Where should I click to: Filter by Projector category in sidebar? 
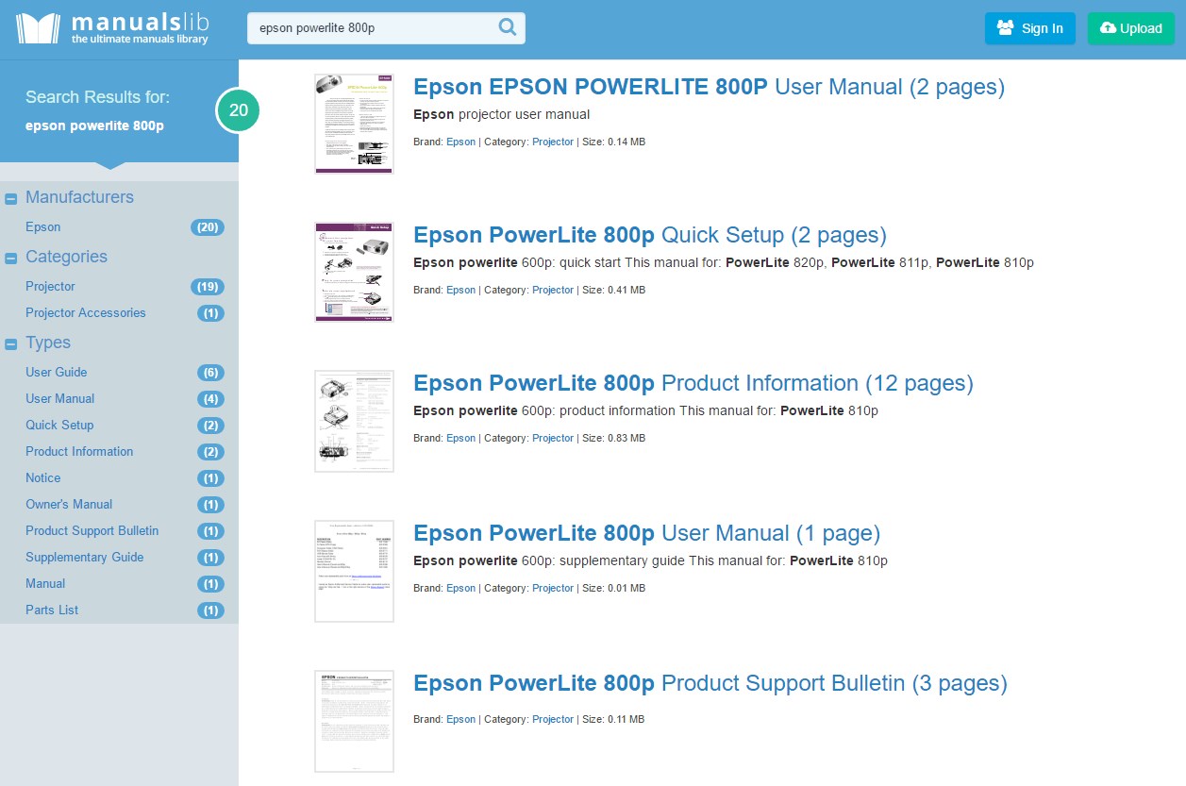(x=50, y=287)
